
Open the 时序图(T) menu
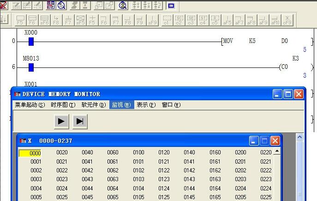click(63, 105)
